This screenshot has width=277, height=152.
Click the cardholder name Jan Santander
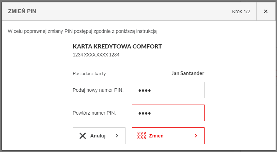(x=188, y=73)
